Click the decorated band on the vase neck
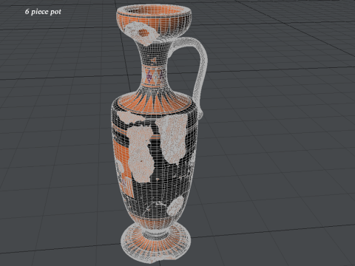Viewport: 355px width, 266px height. [154, 76]
